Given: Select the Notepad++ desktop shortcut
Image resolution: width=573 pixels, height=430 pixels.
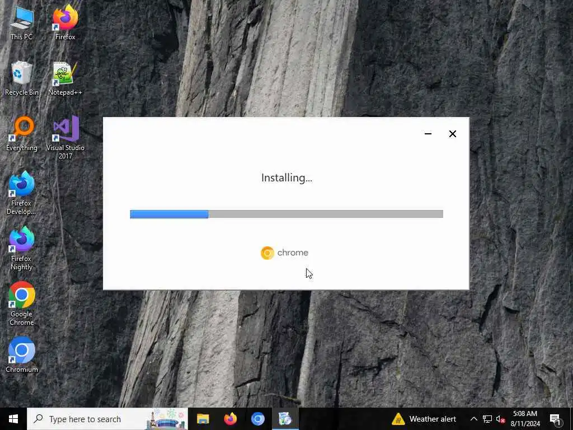Looking at the screenshot, I should pyautogui.click(x=65, y=78).
